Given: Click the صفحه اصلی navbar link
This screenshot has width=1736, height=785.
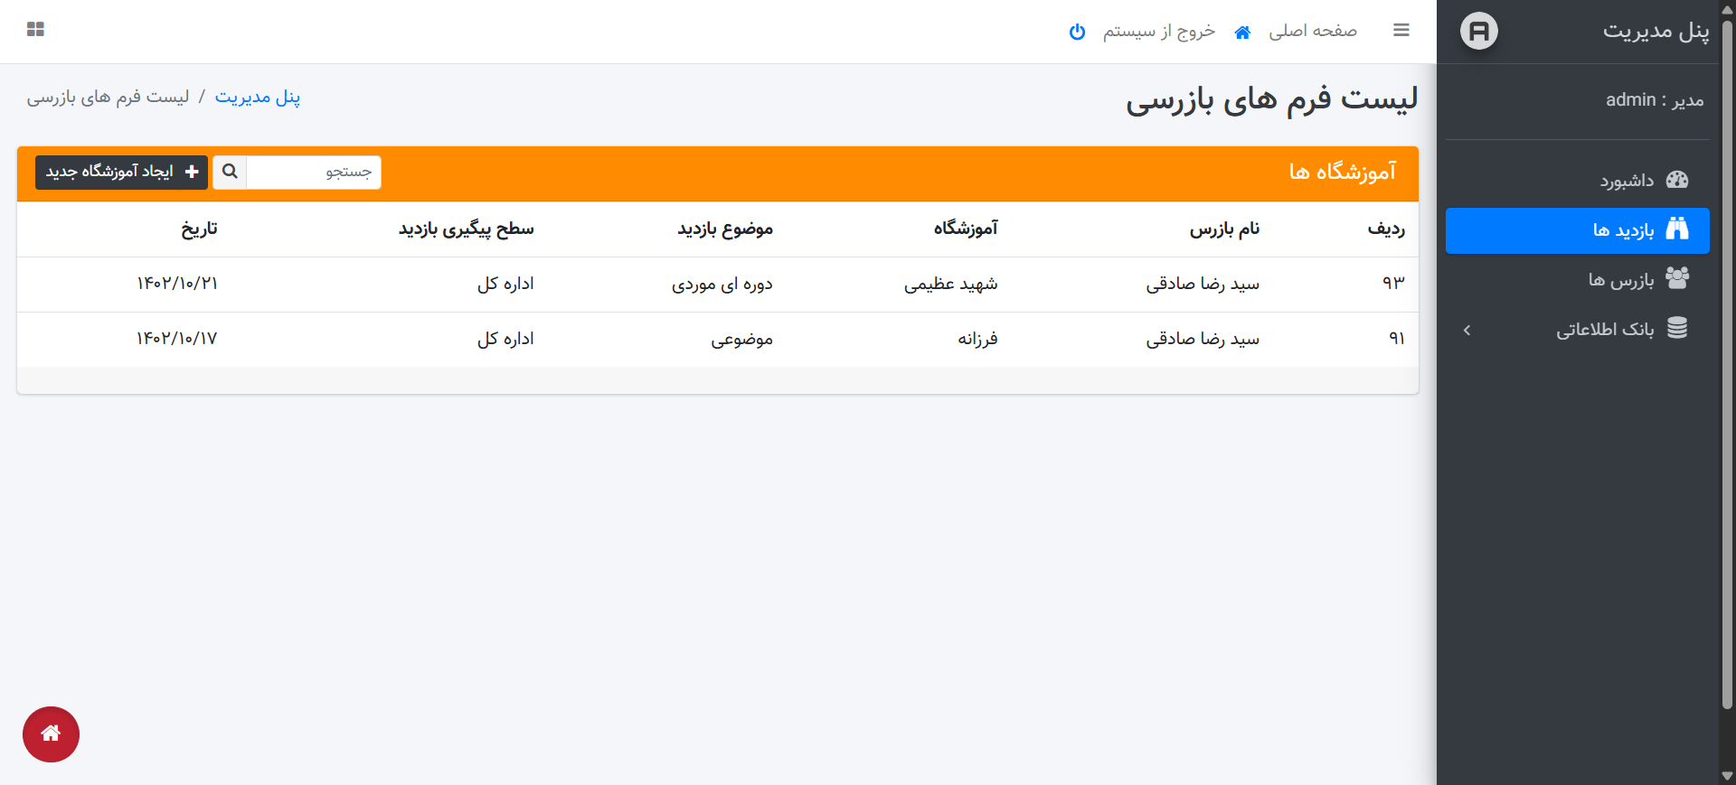Looking at the screenshot, I should (1312, 32).
